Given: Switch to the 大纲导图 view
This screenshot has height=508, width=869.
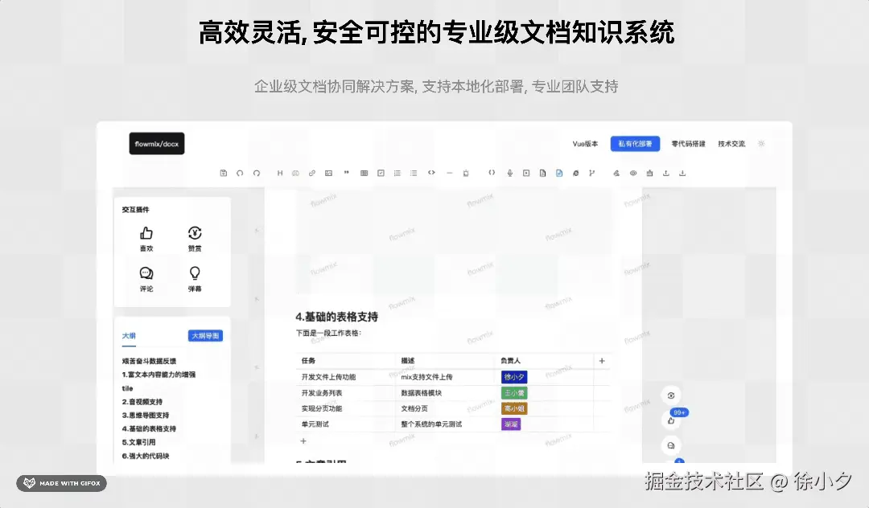Looking at the screenshot, I should click(205, 335).
